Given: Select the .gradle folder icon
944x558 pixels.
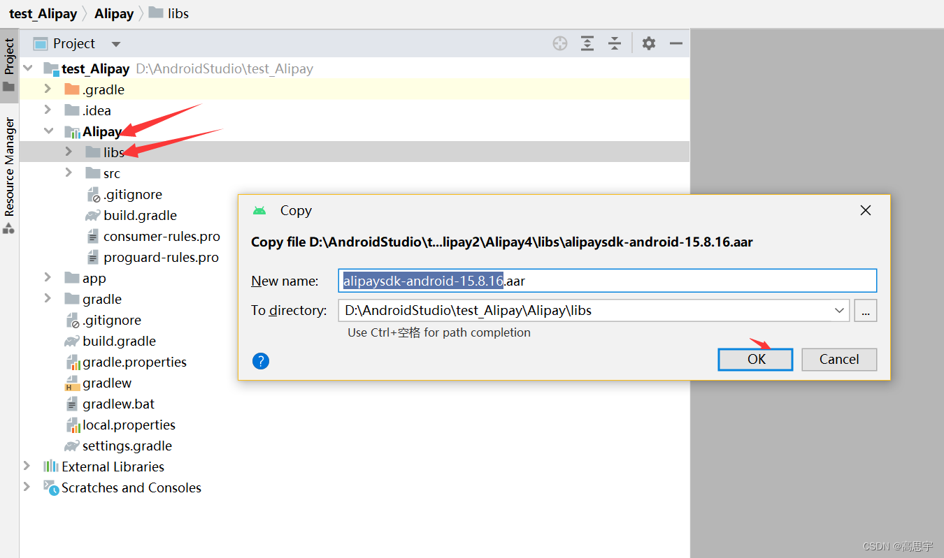Looking at the screenshot, I should 72,89.
